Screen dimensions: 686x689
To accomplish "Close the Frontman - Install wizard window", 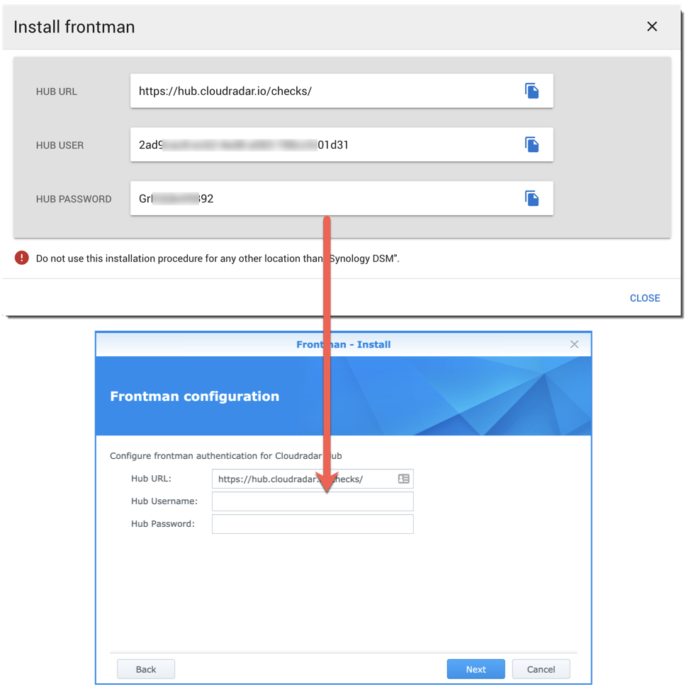I will point(574,344).
